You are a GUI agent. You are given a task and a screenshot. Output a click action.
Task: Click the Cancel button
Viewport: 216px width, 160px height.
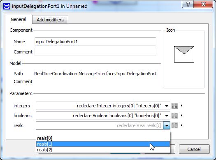tap(194, 149)
